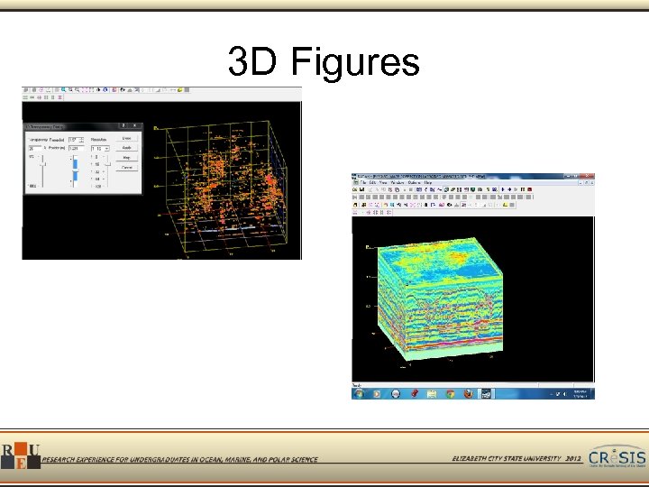Click the active application icon on the taskbar
The height and width of the screenshot is (487, 649).
tap(486, 394)
